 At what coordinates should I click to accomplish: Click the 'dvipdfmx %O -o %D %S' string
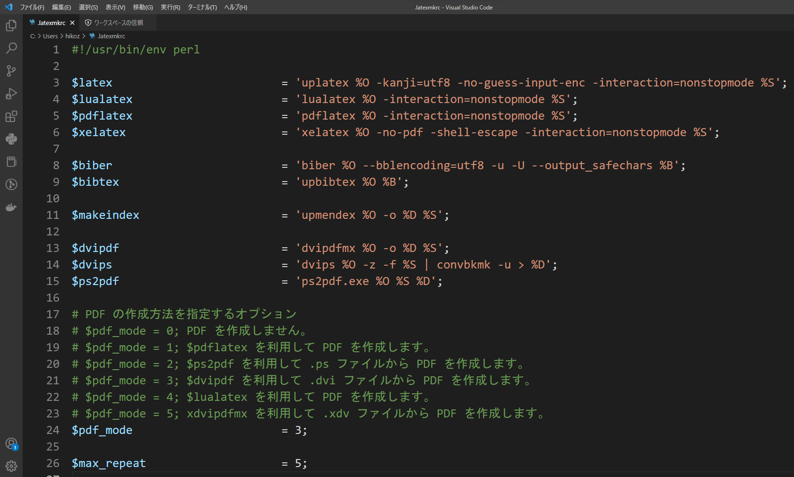coord(369,248)
